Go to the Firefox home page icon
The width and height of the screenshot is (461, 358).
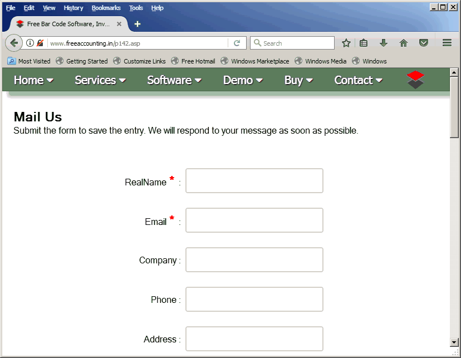point(404,43)
